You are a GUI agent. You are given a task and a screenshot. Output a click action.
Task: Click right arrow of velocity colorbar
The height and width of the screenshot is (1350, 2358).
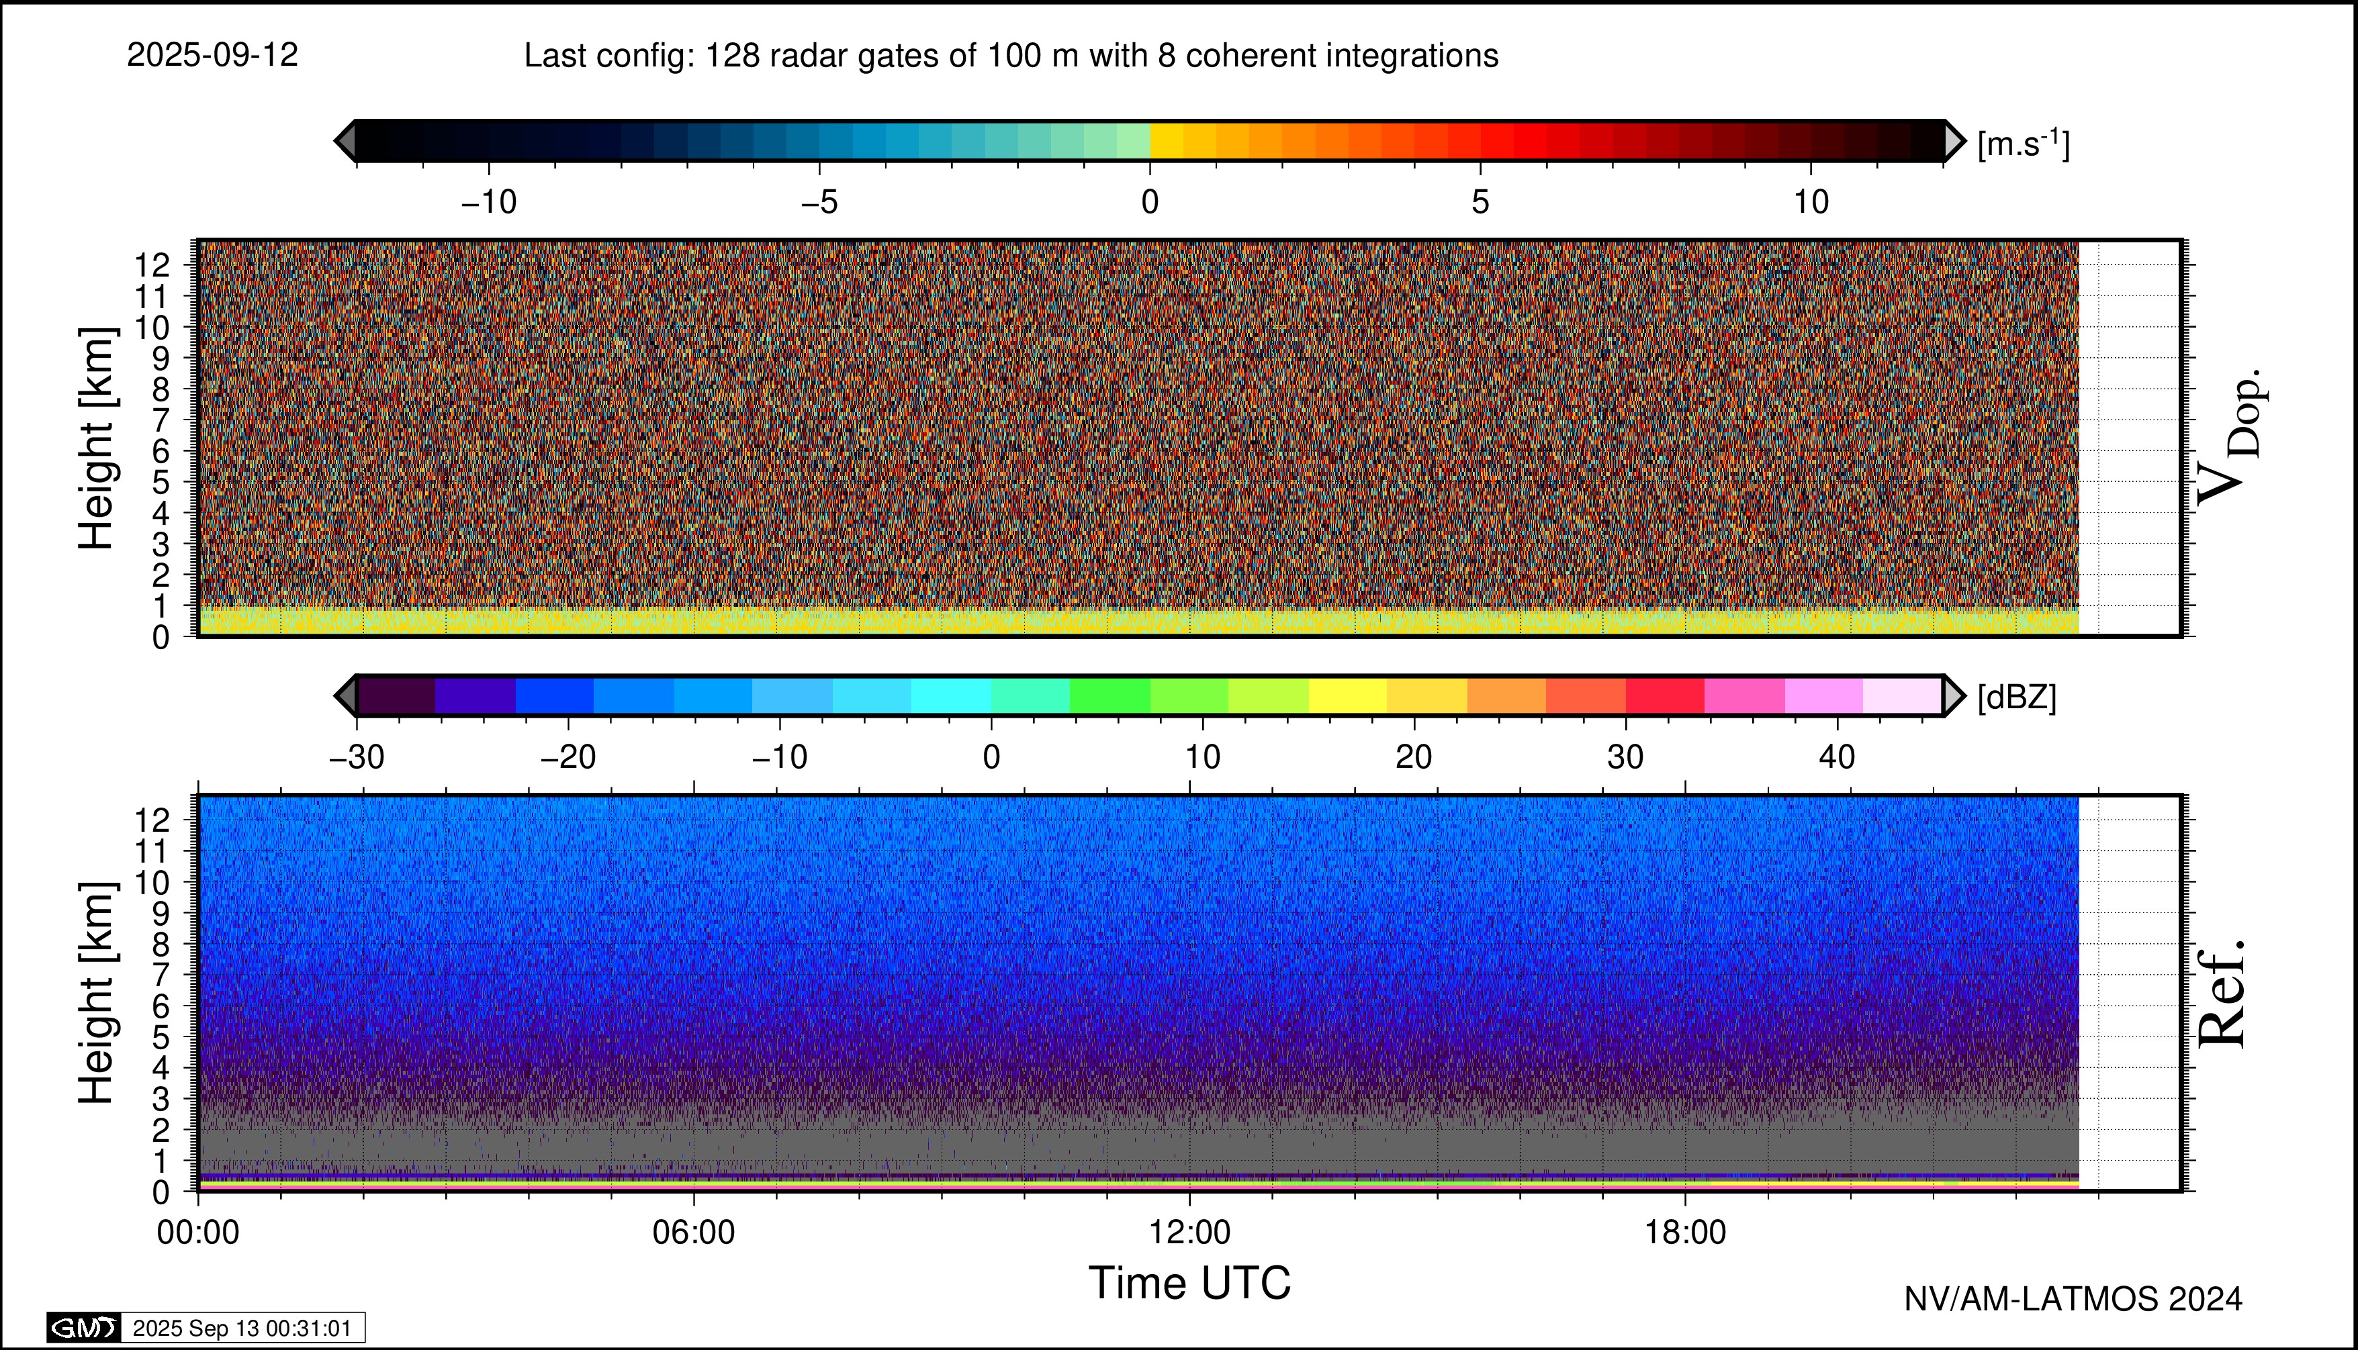click(1954, 141)
